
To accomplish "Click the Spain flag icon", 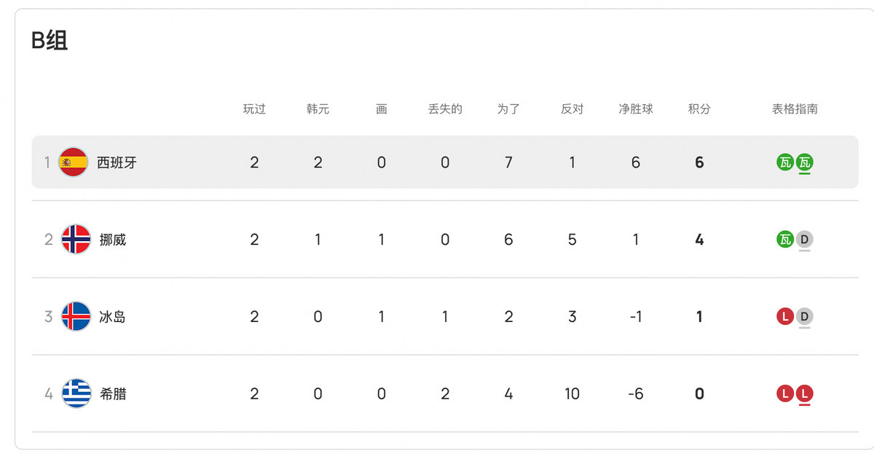I will tap(74, 162).
